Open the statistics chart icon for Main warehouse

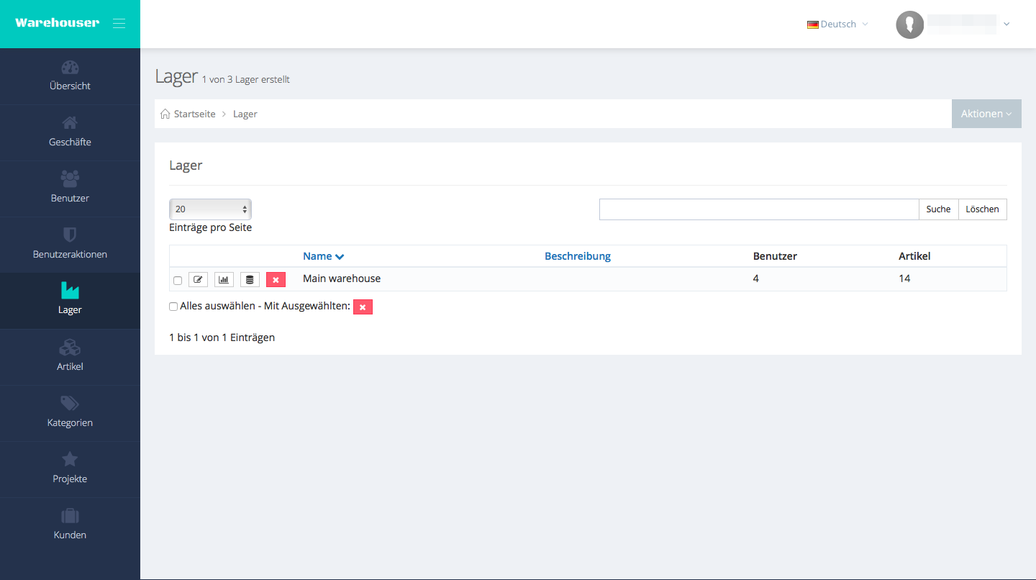click(224, 279)
